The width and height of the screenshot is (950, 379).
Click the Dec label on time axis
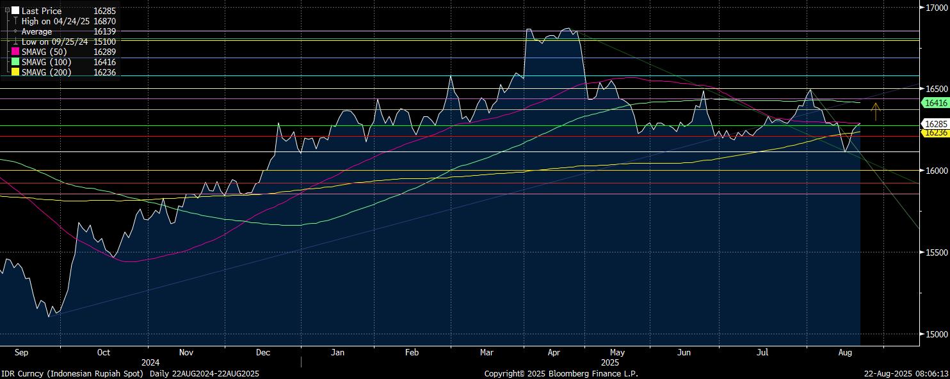(x=262, y=352)
